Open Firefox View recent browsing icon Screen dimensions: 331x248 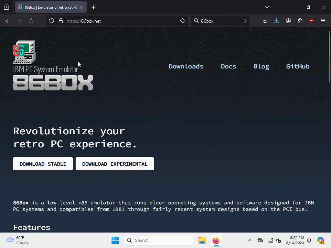(6, 7)
